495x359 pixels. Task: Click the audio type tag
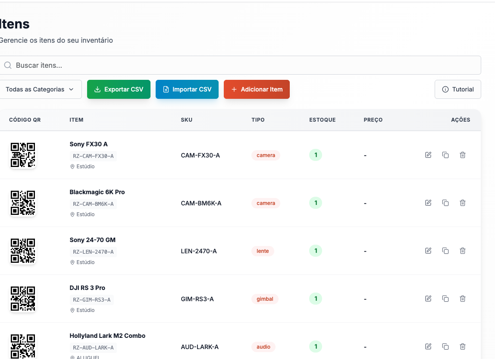click(x=263, y=347)
